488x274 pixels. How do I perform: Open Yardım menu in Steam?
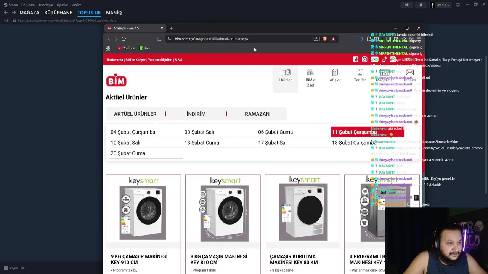point(76,5)
